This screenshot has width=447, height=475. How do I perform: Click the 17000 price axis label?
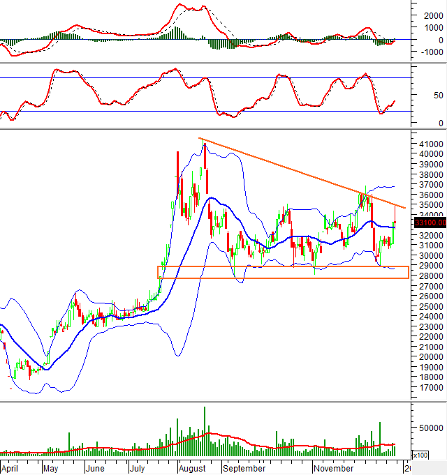[430, 388]
